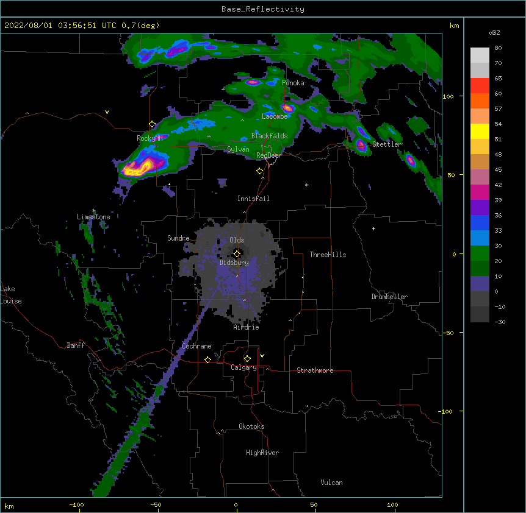The height and width of the screenshot is (513, 526).
Task: Click the Blackfalds city label
Action: [269, 136]
